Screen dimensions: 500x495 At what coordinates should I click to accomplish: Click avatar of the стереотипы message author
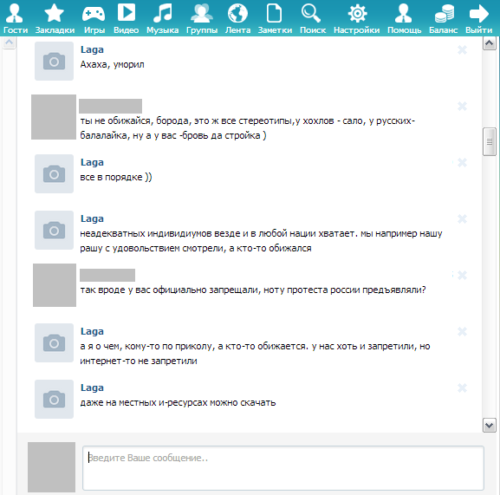click(54, 117)
